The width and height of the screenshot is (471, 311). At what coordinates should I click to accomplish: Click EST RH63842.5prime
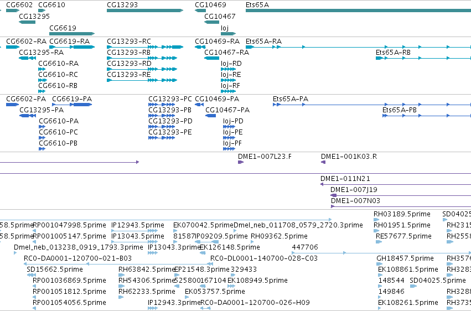(x=121, y=275)
